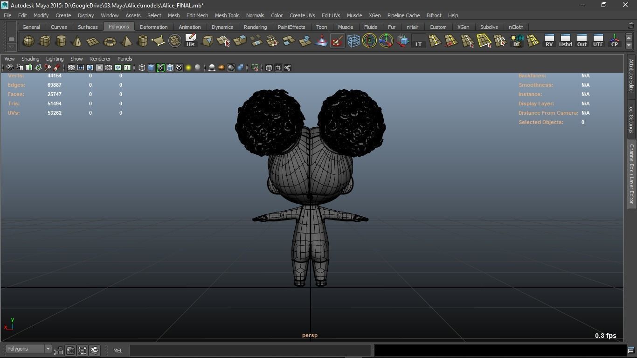Expand the shelf options arrow at left
Screen dimensions: 637x358
click(11, 47)
